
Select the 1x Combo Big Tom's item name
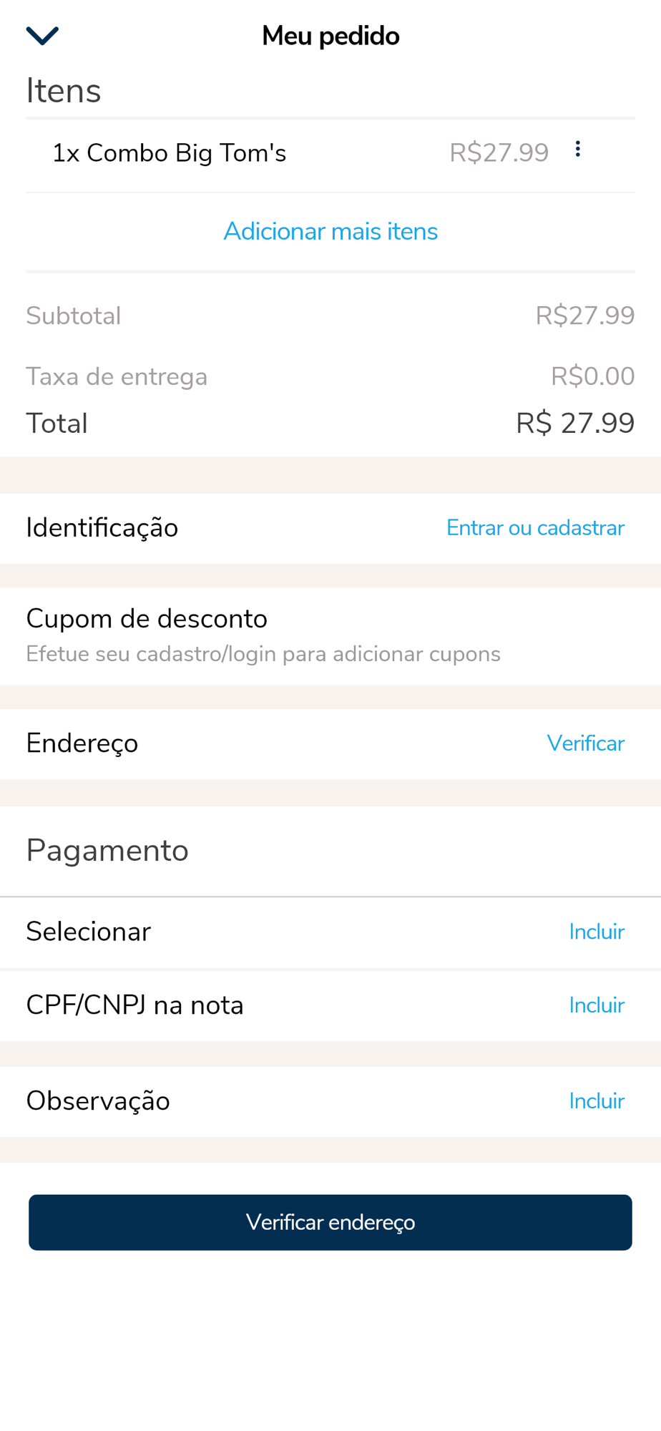[170, 153]
